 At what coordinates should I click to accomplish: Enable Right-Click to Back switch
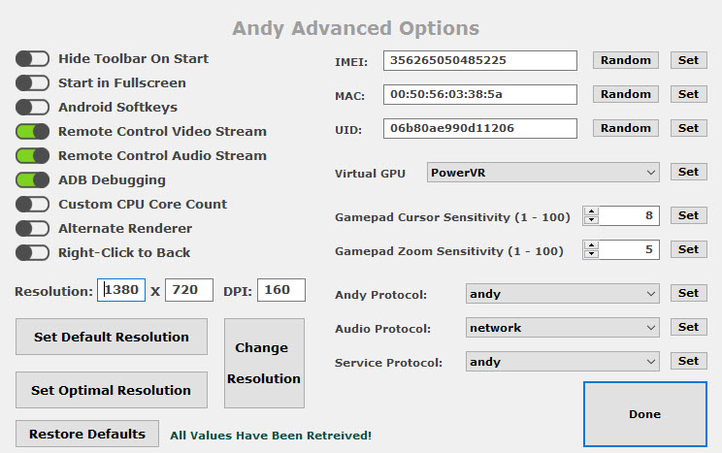pos(32,252)
